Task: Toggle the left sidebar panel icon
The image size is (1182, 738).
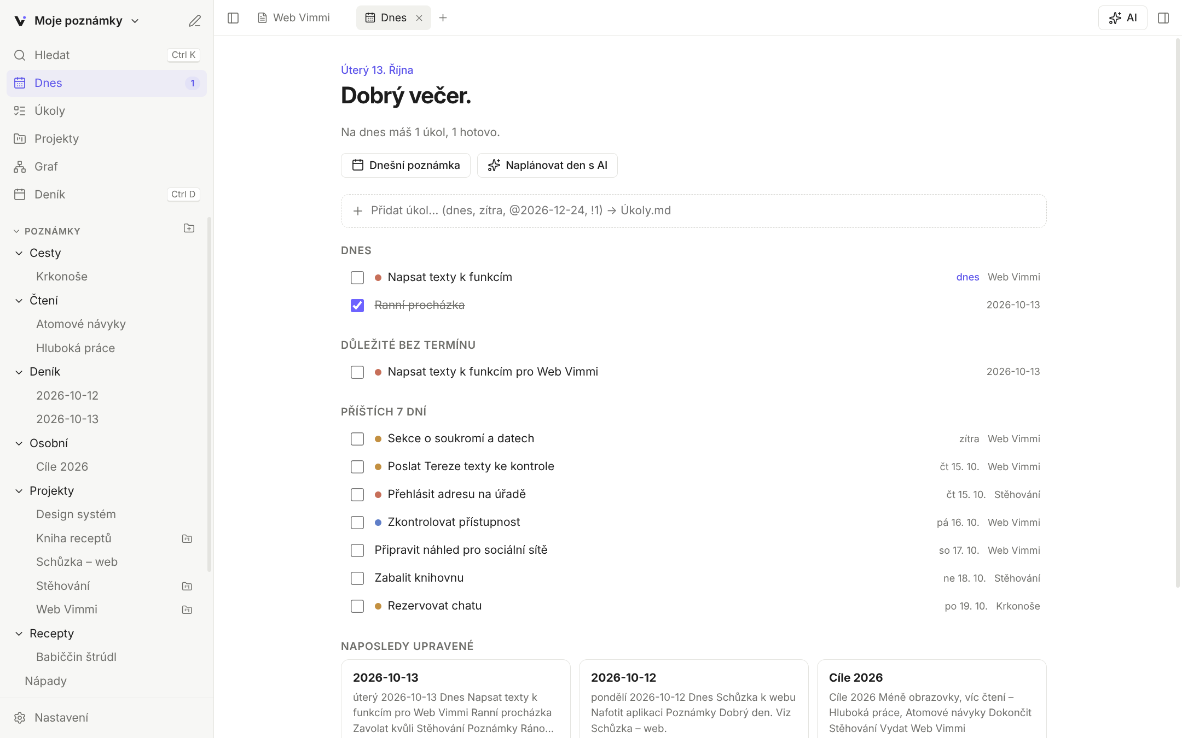Action: 233,18
